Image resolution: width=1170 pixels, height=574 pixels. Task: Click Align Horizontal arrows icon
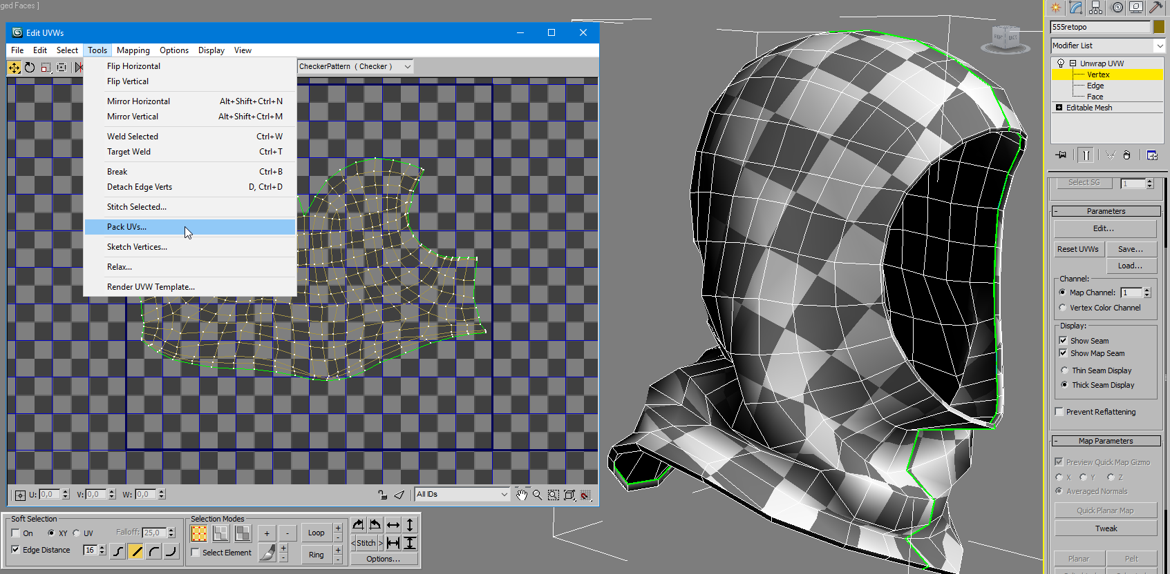[x=393, y=525]
